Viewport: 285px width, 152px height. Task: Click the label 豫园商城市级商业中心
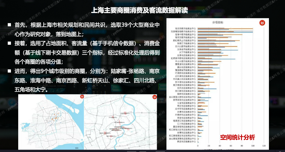pos(185,70)
